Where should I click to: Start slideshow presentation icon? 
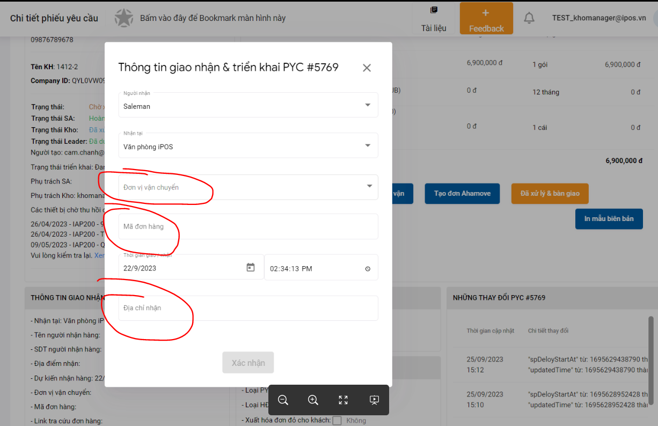coord(374,400)
